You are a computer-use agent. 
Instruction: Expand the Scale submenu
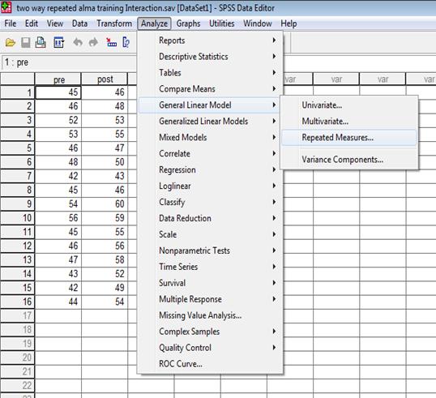click(211, 234)
